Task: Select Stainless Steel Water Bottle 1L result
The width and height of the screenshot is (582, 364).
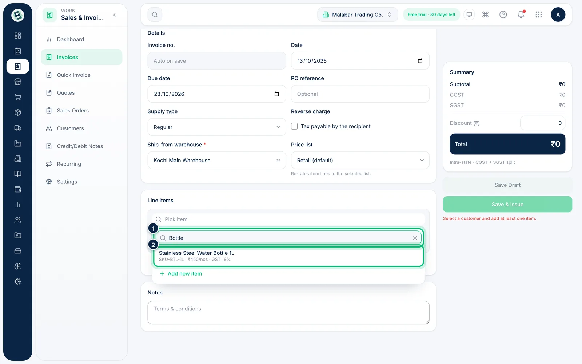Action: point(288,256)
